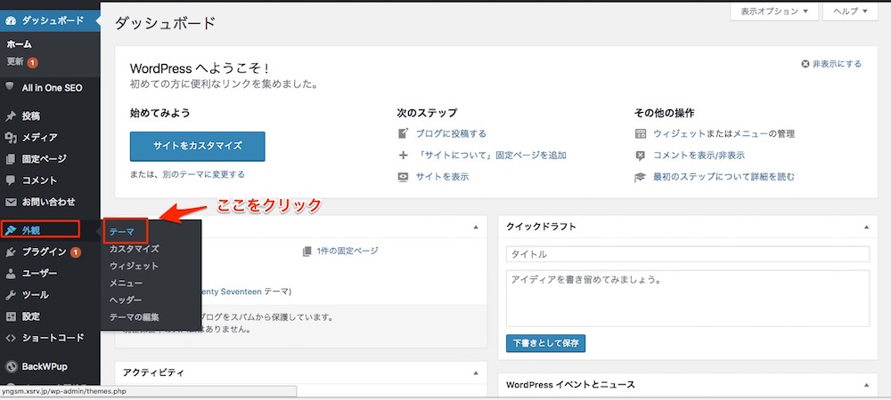Click the envelope icon beside お問い合わせ
The width and height of the screenshot is (891, 400).
[10, 202]
